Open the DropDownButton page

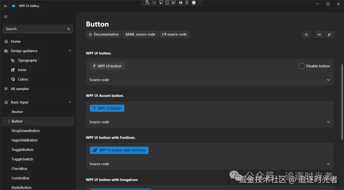pos(38,131)
